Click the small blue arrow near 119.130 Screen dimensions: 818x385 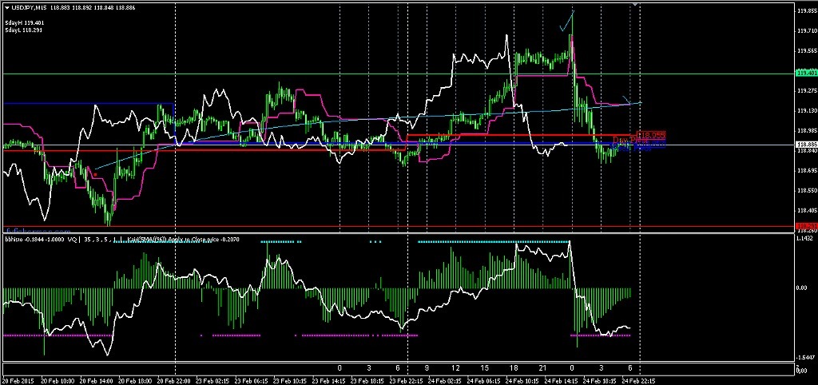tap(625, 99)
